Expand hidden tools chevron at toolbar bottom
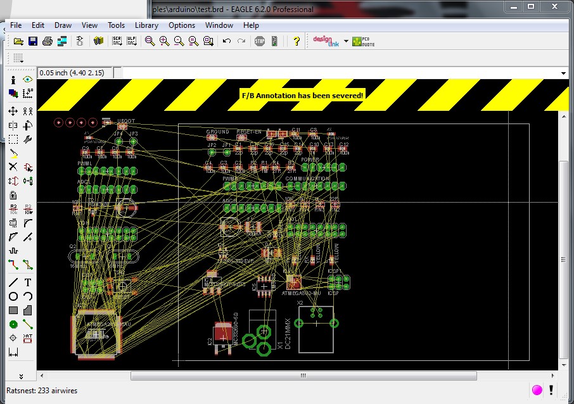This screenshot has width=574, height=404. (x=21, y=376)
